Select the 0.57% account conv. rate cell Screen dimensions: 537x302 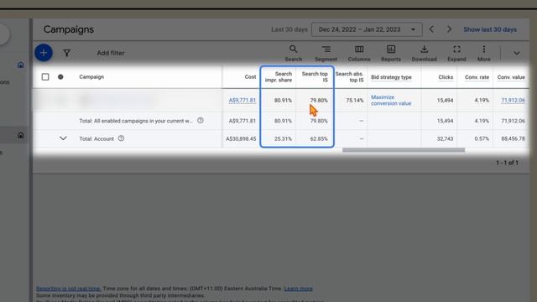482,138
